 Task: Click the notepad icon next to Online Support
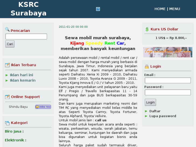tap(7, 97)
